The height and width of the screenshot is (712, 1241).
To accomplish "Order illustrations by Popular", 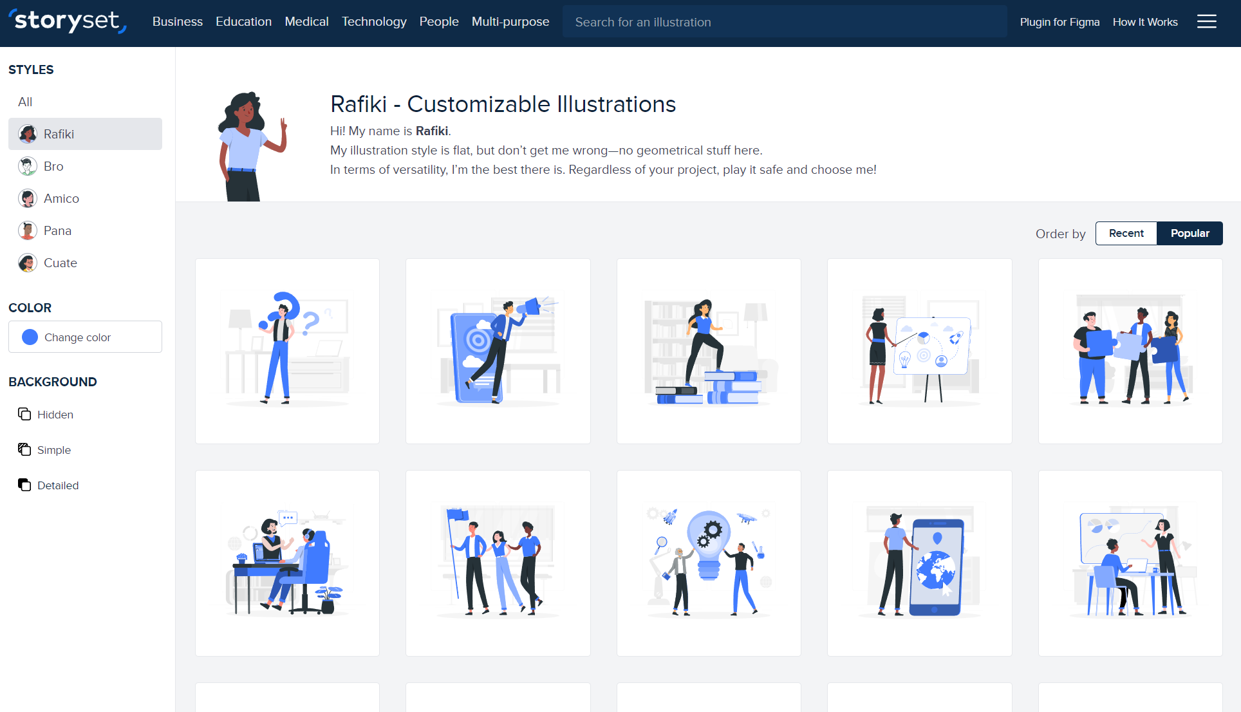I will click(1190, 233).
